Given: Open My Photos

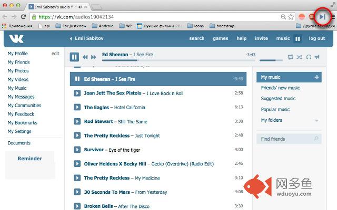Looking at the screenshot, I should pyautogui.click(x=18, y=71).
